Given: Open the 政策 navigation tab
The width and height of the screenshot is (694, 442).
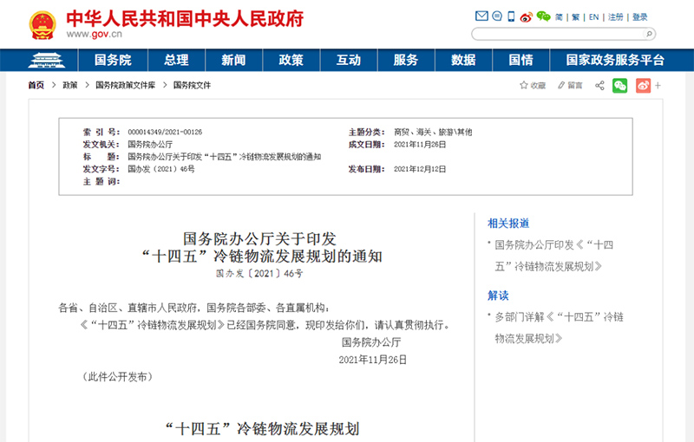Looking at the screenshot, I should pyautogui.click(x=291, y=60).
